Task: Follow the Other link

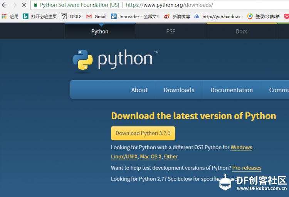Action: coord(171,157)
